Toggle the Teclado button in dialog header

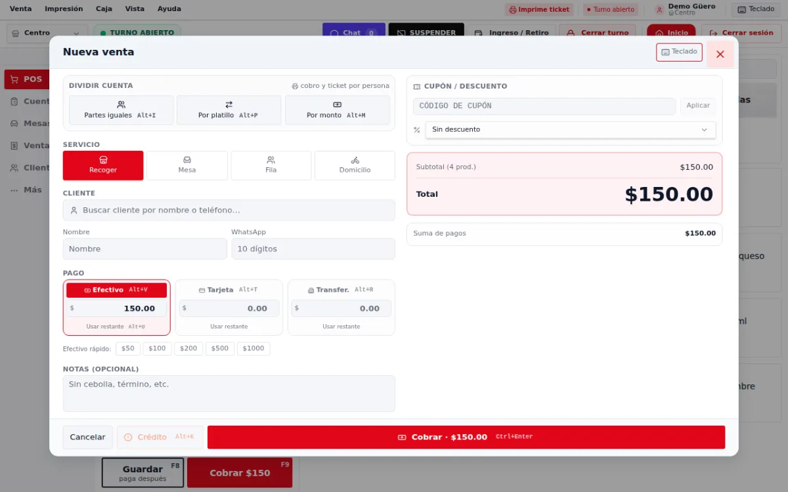(679, 52)
